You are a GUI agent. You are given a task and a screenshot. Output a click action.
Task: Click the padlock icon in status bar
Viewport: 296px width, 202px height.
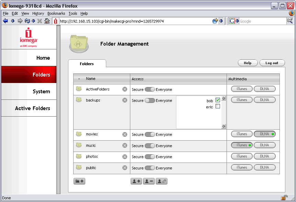(x=284, y=198)
